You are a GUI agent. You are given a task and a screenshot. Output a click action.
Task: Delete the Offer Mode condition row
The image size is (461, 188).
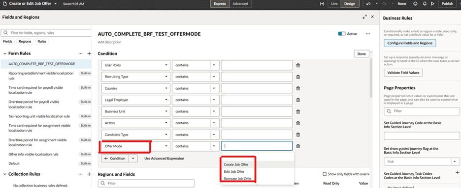click(x=298, y=146)
